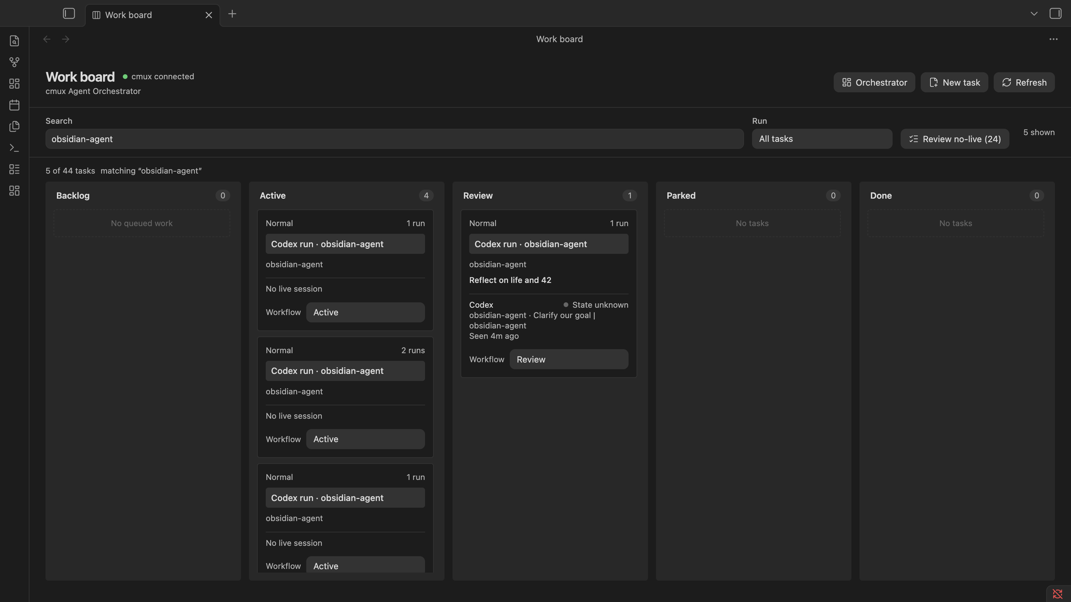1071x602 pixels.
Task: Open the file search sidebar icon
Action: [x=14, y=41]
